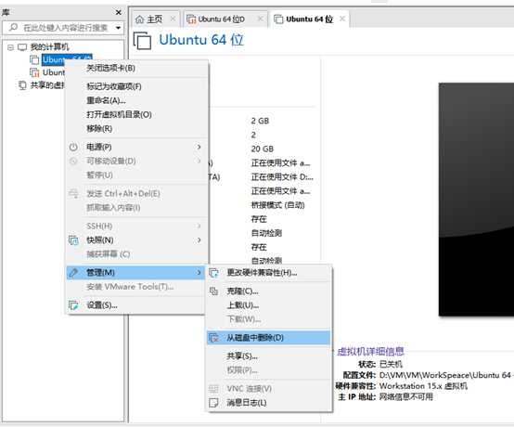This screenshot has height=427, width=514.
Task: Click the VM icon of highlighted Ubuntu entry
Action: 34,59
